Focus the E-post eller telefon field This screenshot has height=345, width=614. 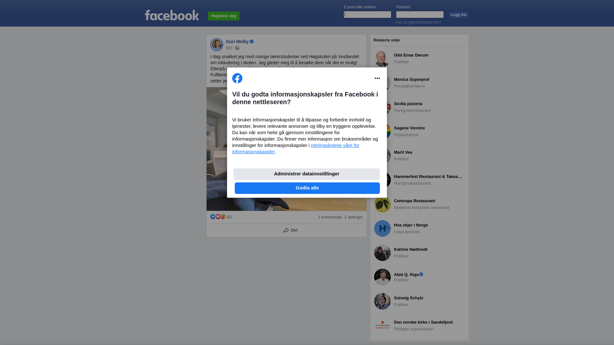367,15
